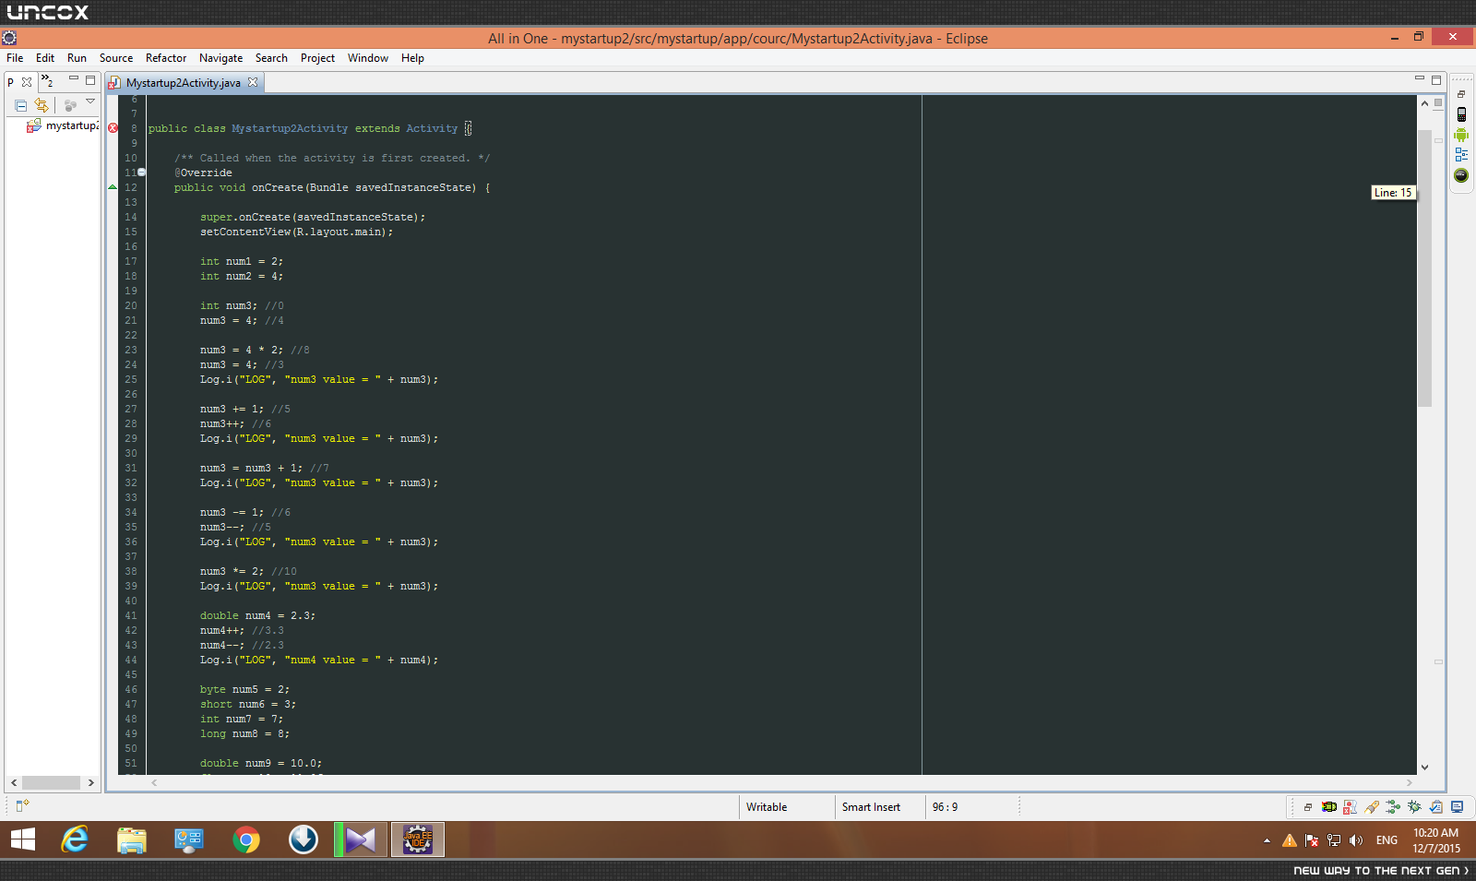Open the Navigate menu
The height and width of the screenshot is (881, 1476).
pyautogui.click(x=220, y=58)
